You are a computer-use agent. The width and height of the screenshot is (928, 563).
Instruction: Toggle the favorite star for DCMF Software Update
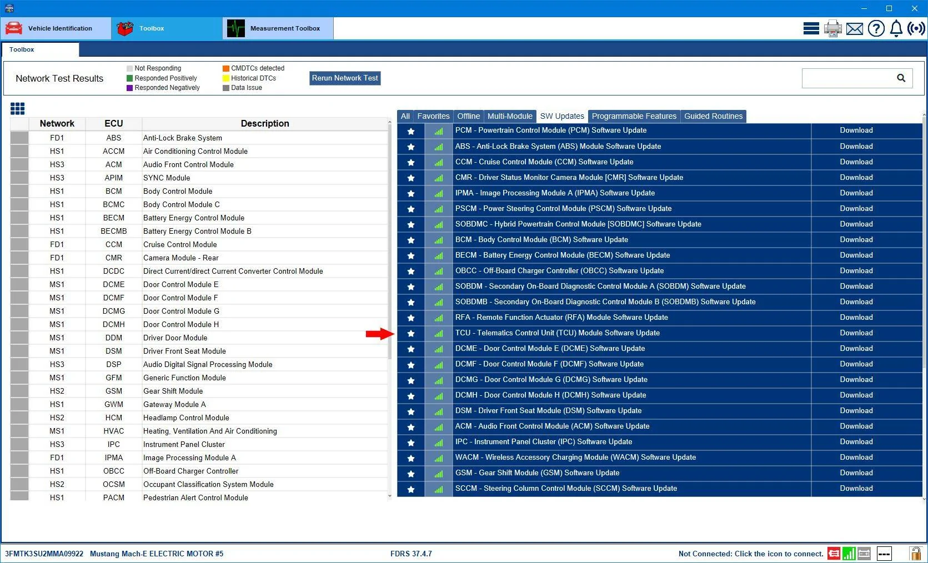click(x=411, y=365)
